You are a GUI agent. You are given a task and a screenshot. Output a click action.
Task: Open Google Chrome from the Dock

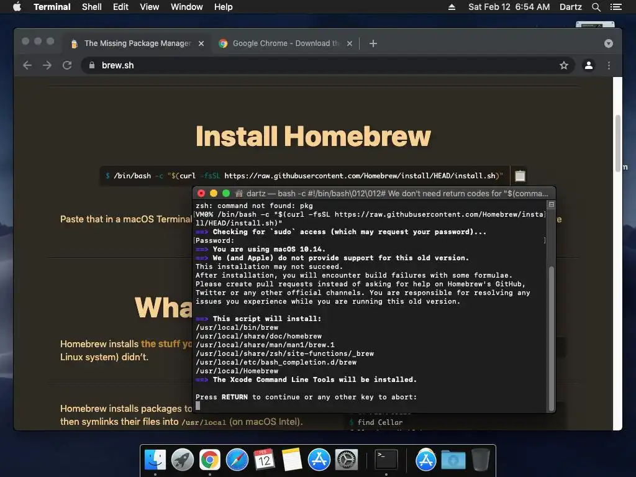210,460
